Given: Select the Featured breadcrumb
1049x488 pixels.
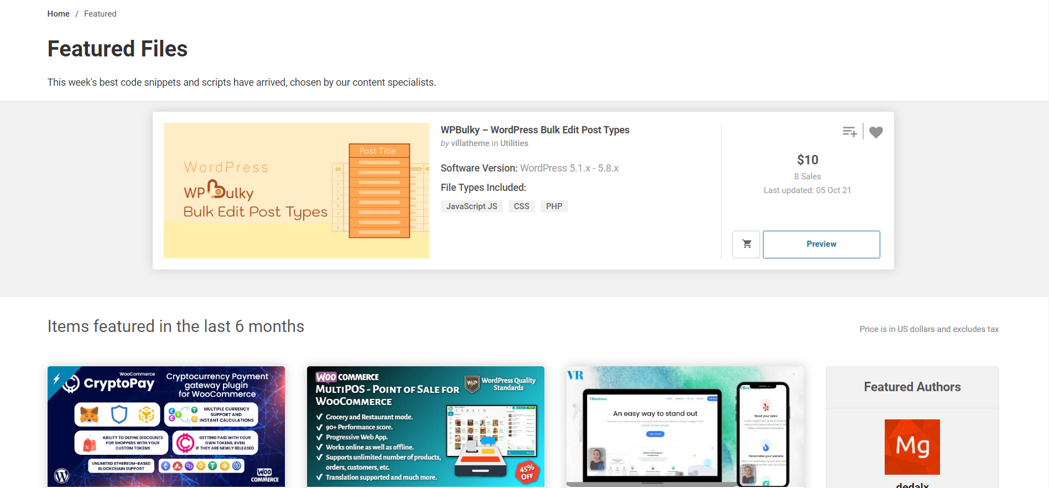Looking at the screenshot, I should click(100, 14).
